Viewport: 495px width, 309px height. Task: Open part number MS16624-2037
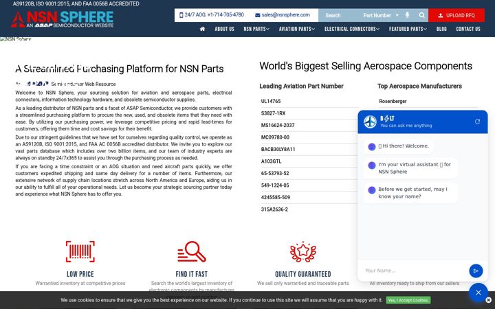pos(278,125)
